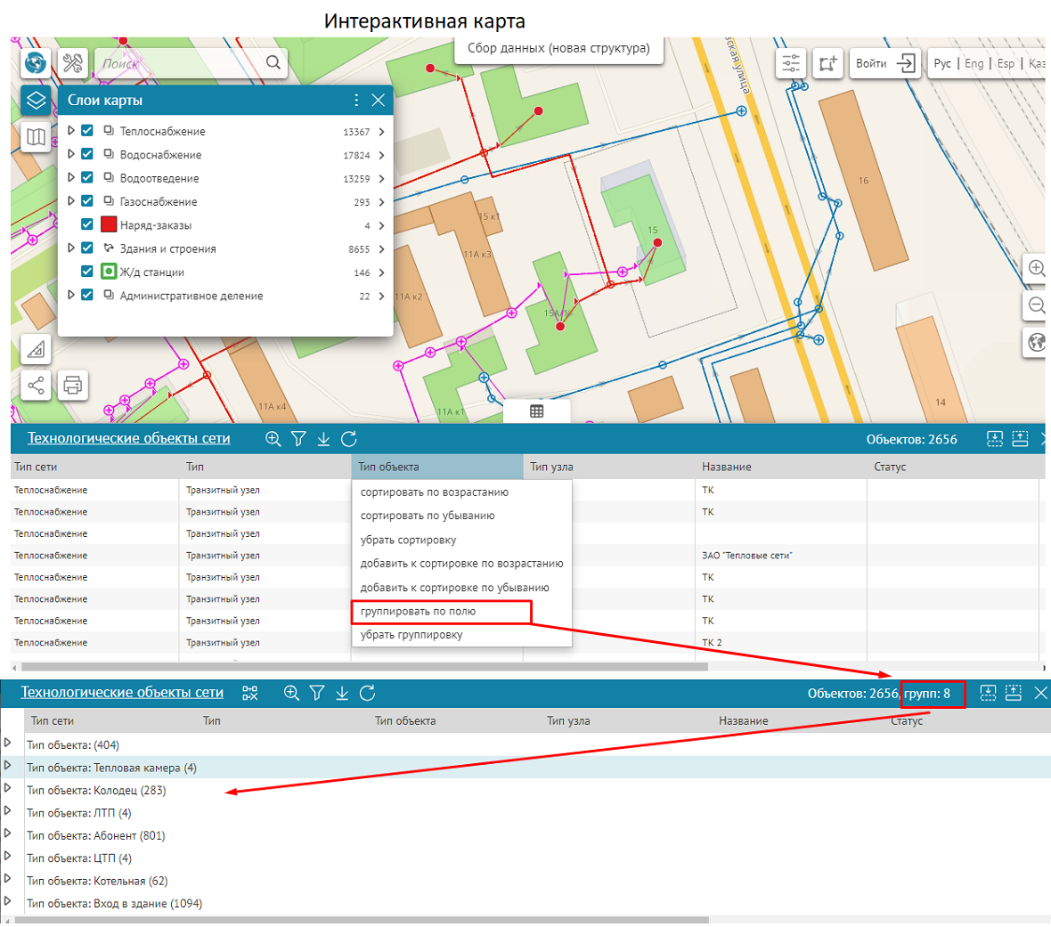Expand the Водоснабжение layer tree
The width and height of the screenshot is (1051, 927).
click(x=71, y=154)
